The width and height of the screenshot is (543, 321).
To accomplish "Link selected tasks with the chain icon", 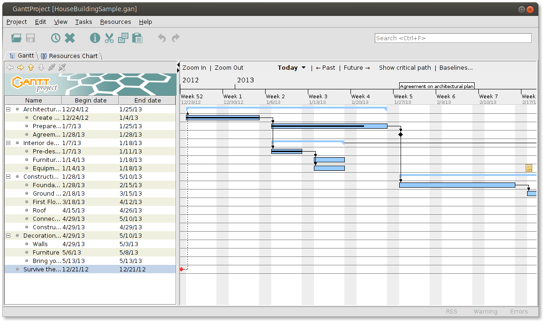I will pyautogui.click(x=52, y=67).
